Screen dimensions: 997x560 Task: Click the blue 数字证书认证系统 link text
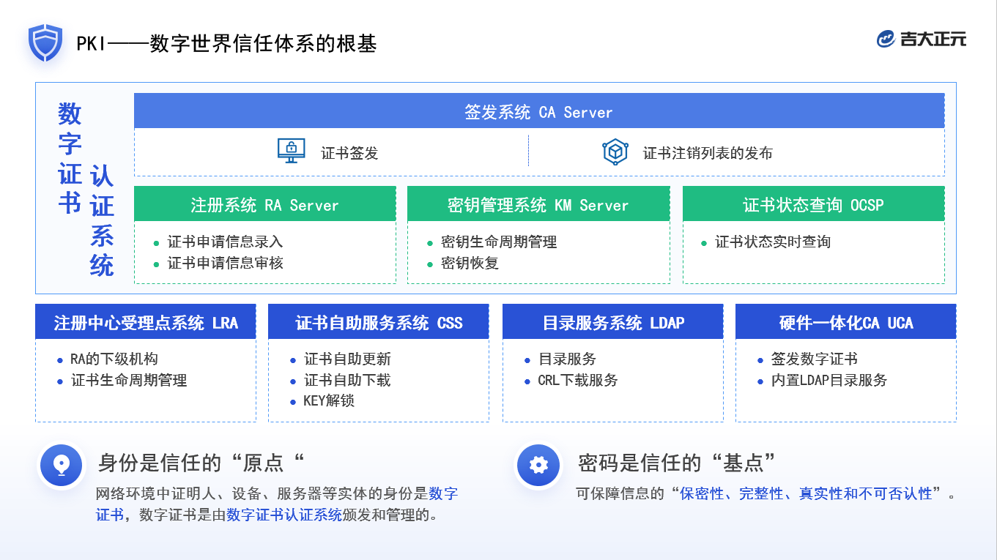[284, 515]
